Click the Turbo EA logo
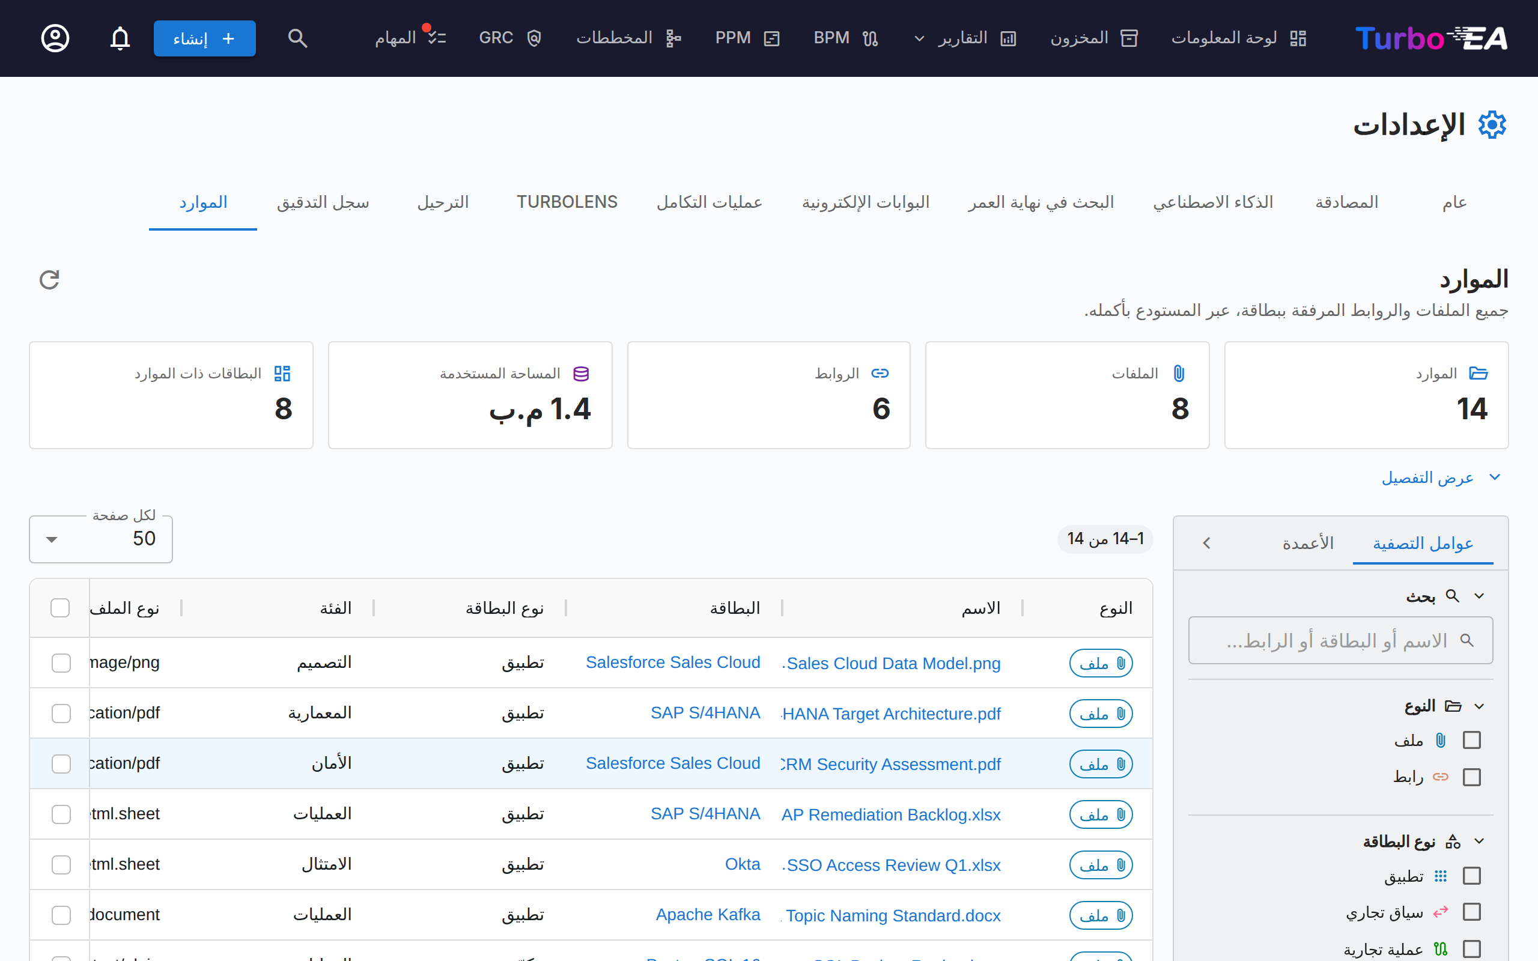Viewport: 1538px width, 961px height. pos(1431,38)
